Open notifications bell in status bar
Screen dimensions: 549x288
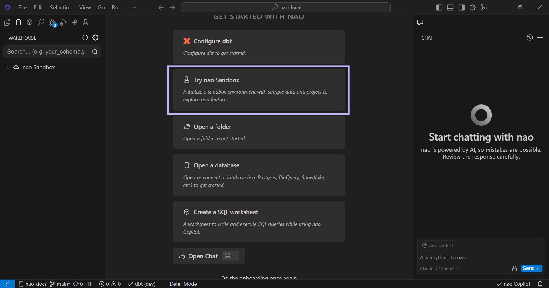(540, 284)
